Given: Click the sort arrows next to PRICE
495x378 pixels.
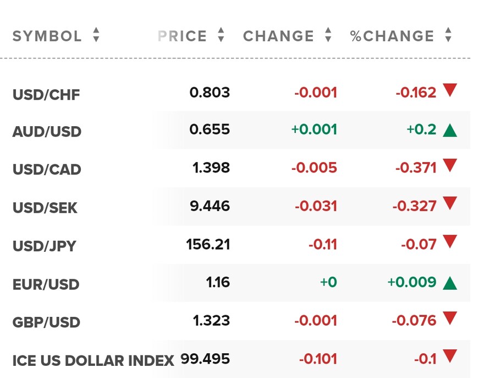Looking at the screenshot, I should tap(221, 35).
